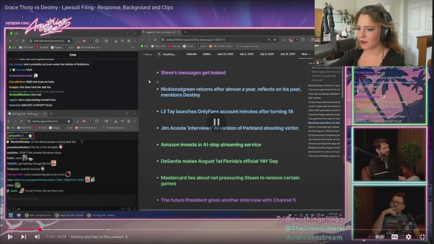This screenshot has width=434, height=244.
Task: Click the link icon beside Steve's heading
Action: [x=157, y=82]
